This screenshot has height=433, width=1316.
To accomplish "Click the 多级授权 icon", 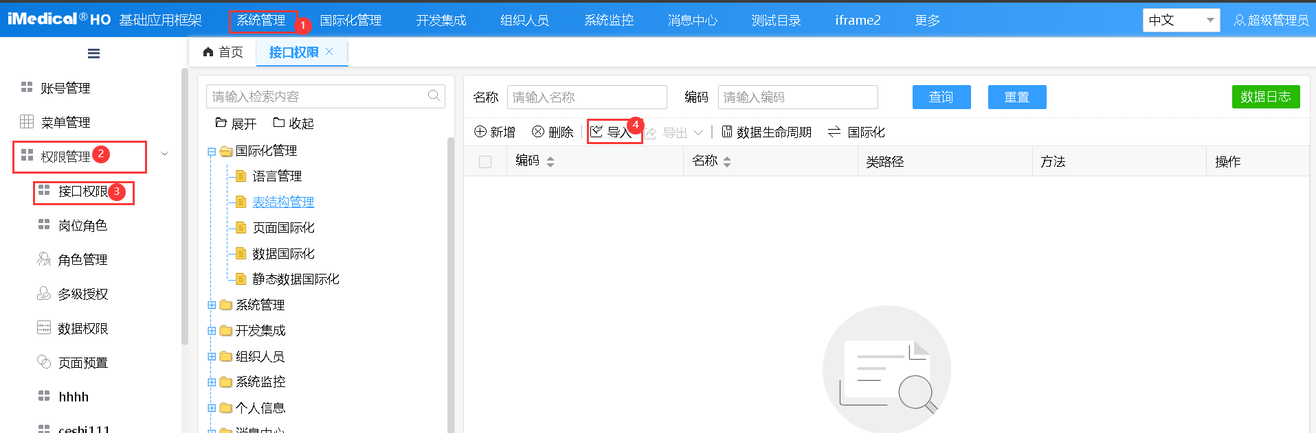I will coord(44,293).
